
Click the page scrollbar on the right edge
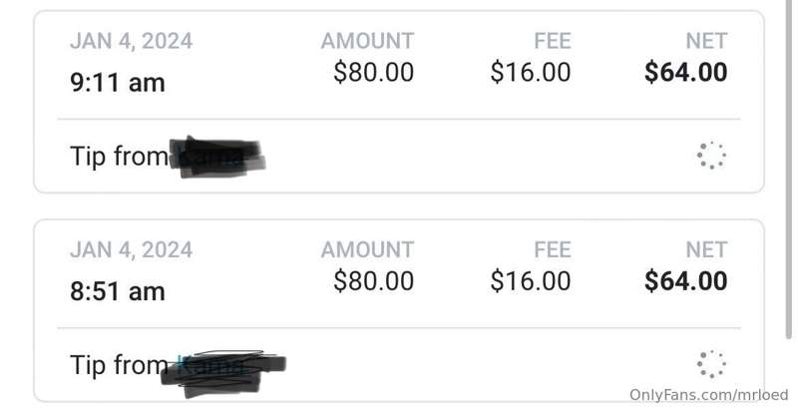tap(789, 168)
